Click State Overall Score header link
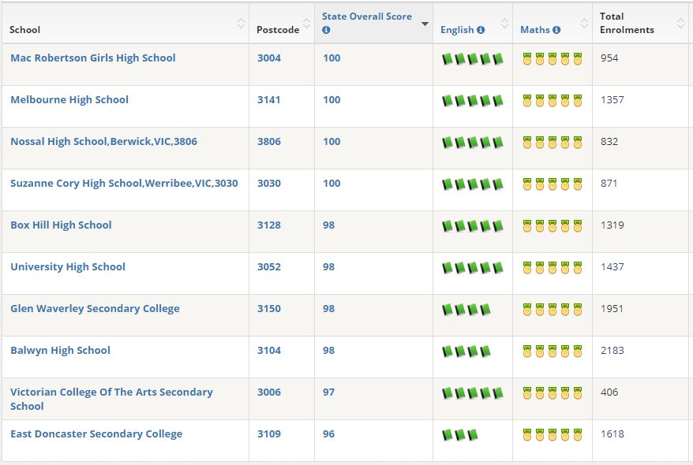This screenshot has width=693, height=465. 367,17
